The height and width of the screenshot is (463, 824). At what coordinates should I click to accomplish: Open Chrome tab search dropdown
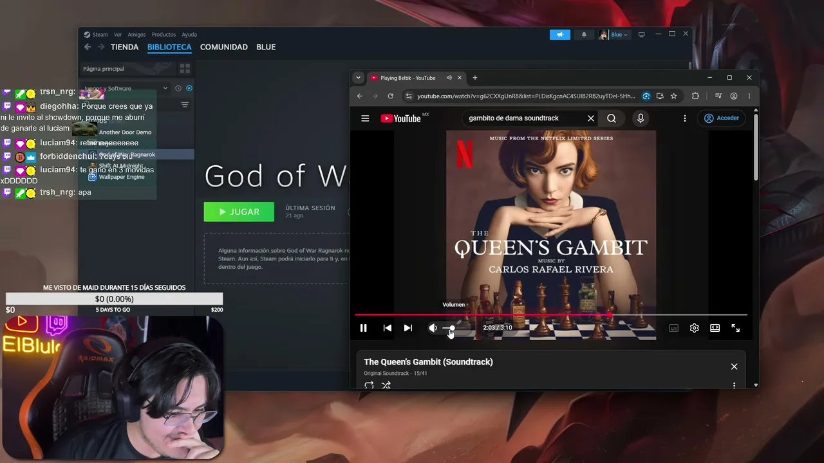tap(359, 78)
